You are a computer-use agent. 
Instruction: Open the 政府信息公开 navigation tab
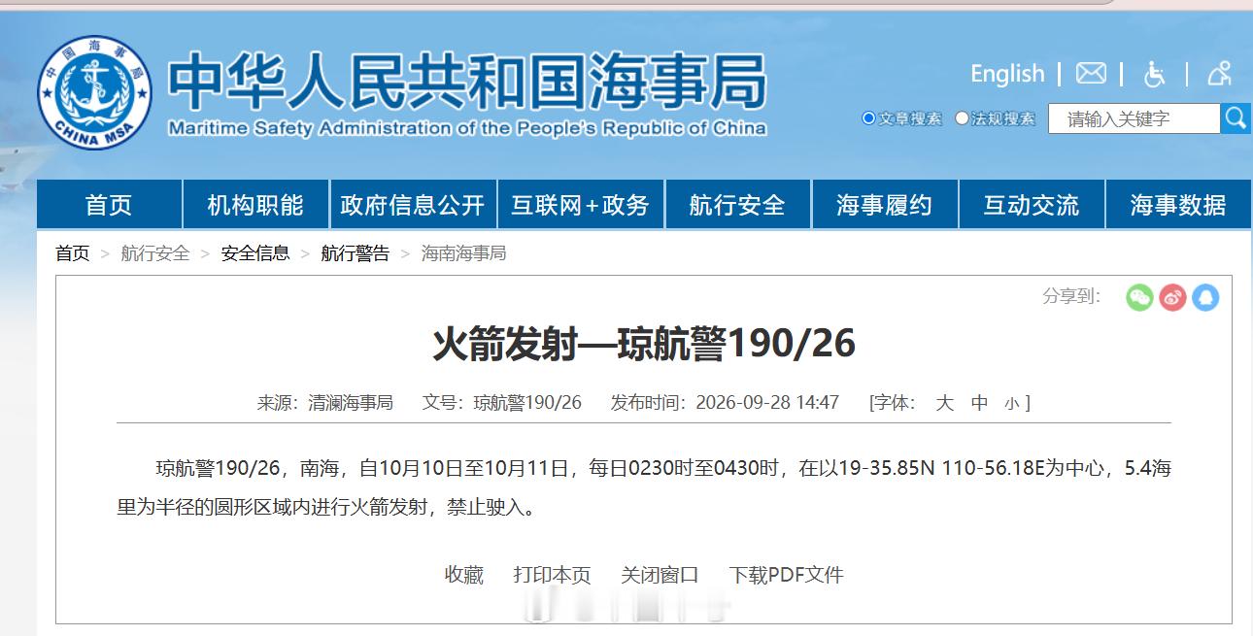coord(413,205)
